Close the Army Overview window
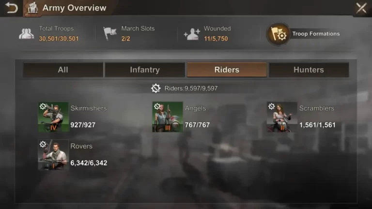The height and width of the screenshot is (209, 372). click(361, 8)
